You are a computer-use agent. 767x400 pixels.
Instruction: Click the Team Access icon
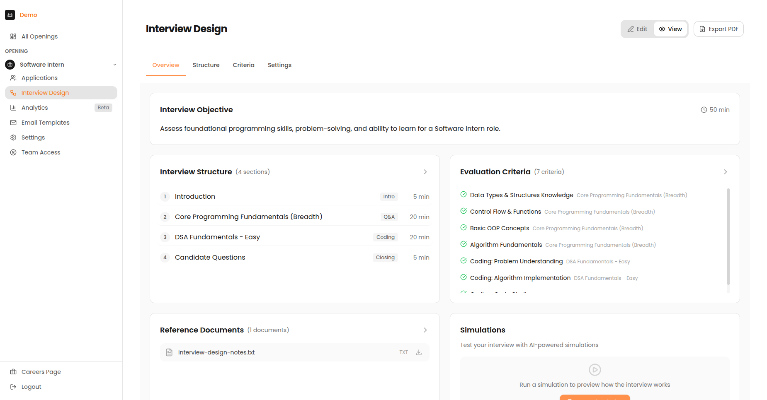click(13, 152)
